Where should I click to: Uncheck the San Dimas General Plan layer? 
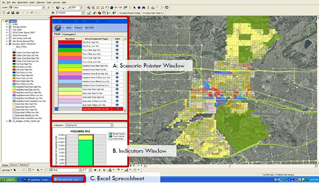tap(10, 41)
